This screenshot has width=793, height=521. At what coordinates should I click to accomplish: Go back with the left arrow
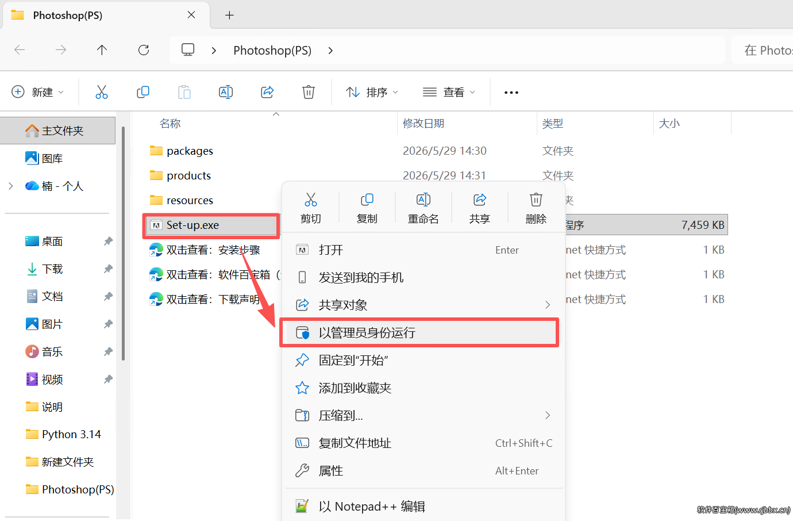[x=20, y=50]
